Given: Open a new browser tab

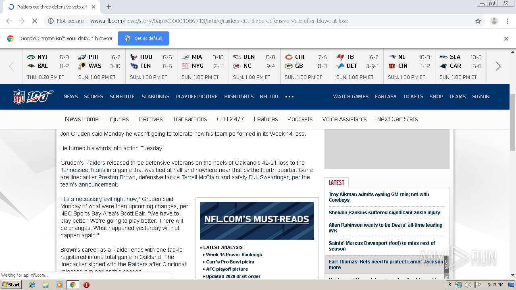Looking at the screenshot, I should [x=109, y=7].
